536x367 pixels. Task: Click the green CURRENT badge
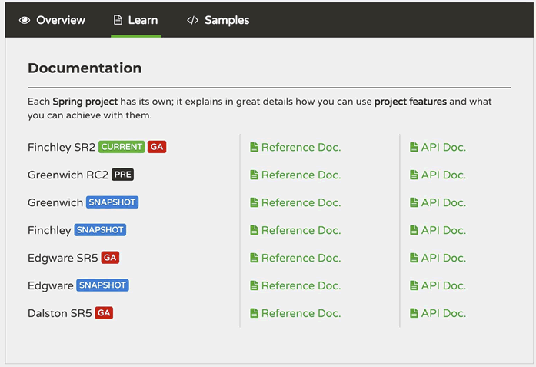click(x=122, y=147)
